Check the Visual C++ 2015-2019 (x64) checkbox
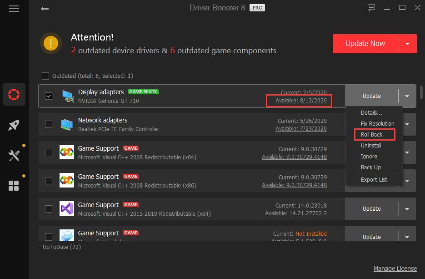This screenshot has height=279, width=425. tap(49, 209)
